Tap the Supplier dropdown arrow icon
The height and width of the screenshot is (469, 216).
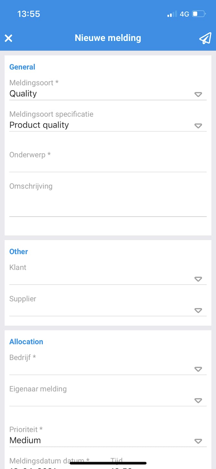pos(198,310)
